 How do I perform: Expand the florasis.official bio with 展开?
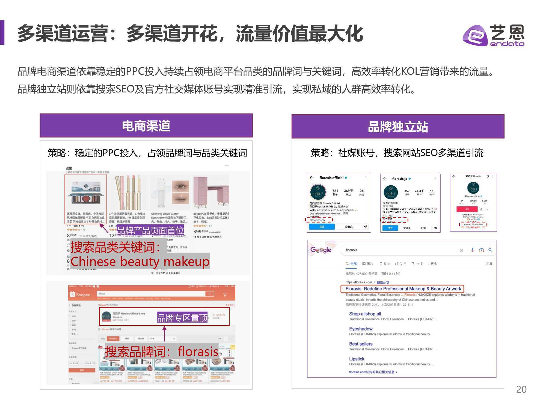345,213
